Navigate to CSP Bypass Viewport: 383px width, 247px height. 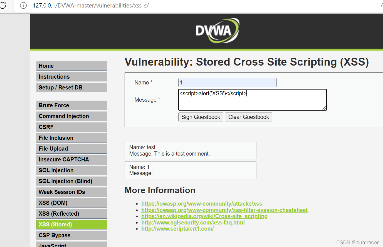pyautogui.click(x=71, y=235)
